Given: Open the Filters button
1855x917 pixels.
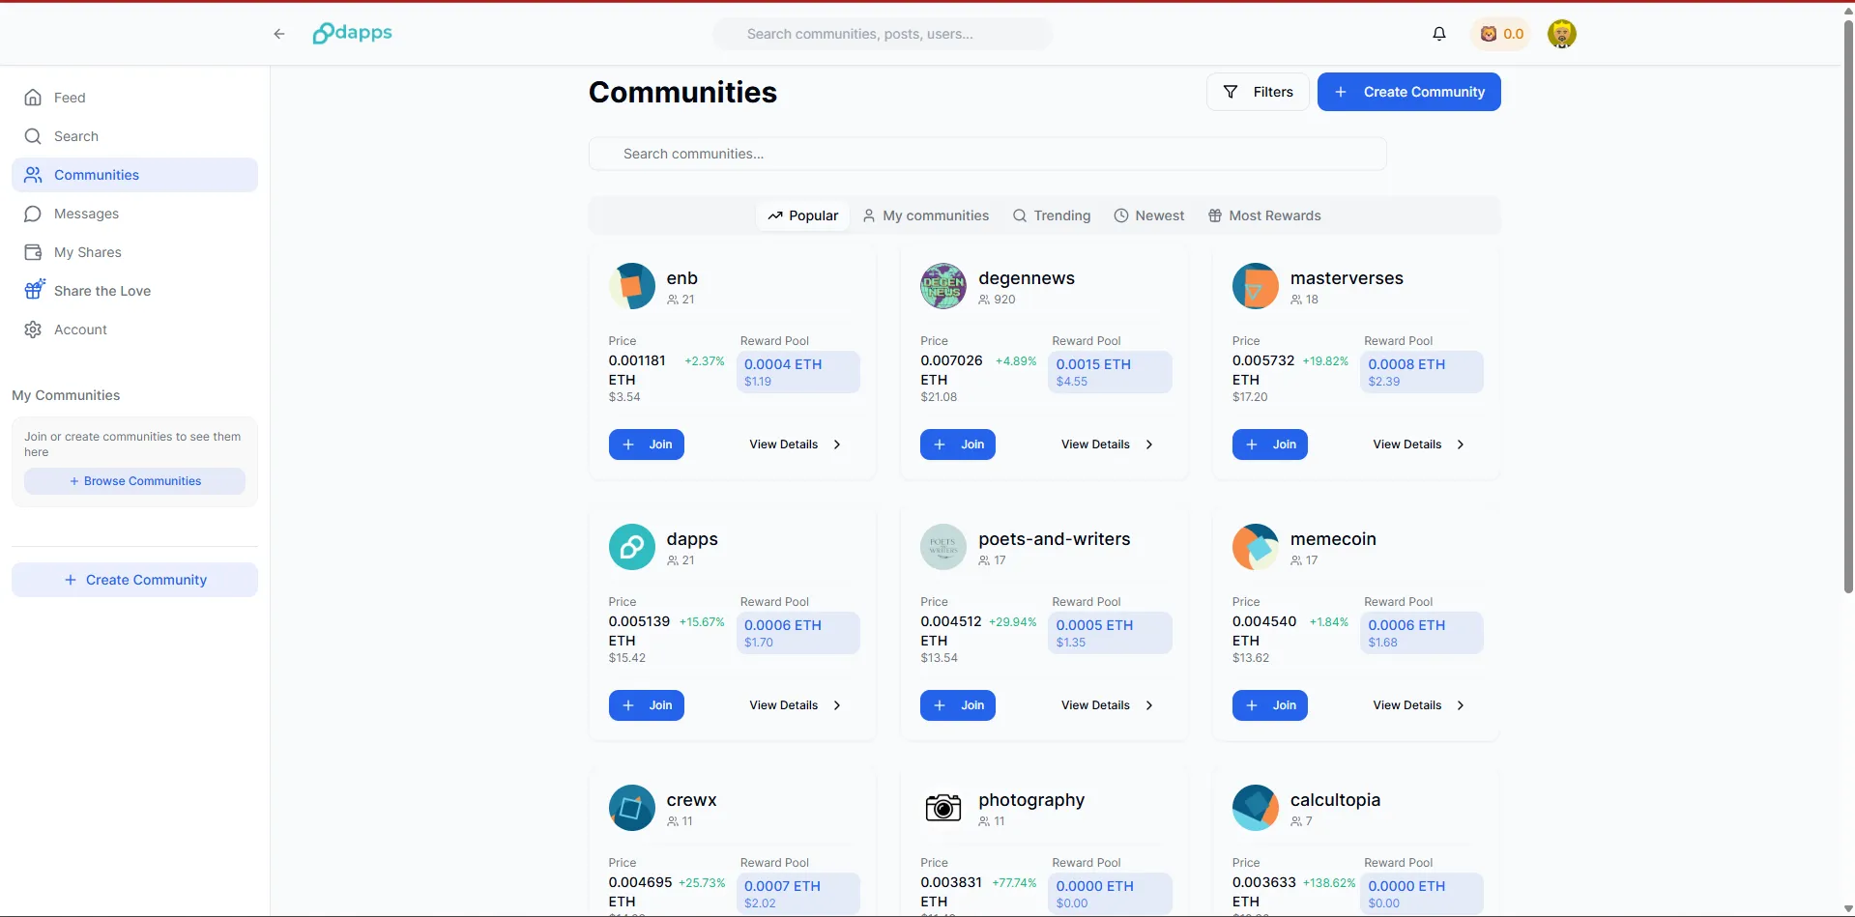Looking at the screenshot, I should click(1258, 92).
